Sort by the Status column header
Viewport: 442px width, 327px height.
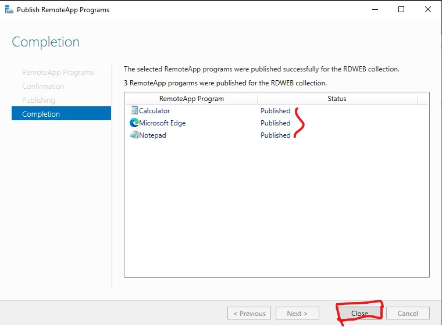click(x=337, y=99)
